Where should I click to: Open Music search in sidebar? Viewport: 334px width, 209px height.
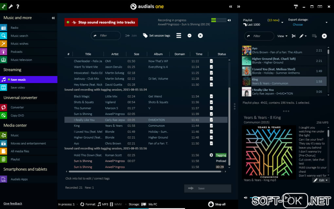point(19,36)
